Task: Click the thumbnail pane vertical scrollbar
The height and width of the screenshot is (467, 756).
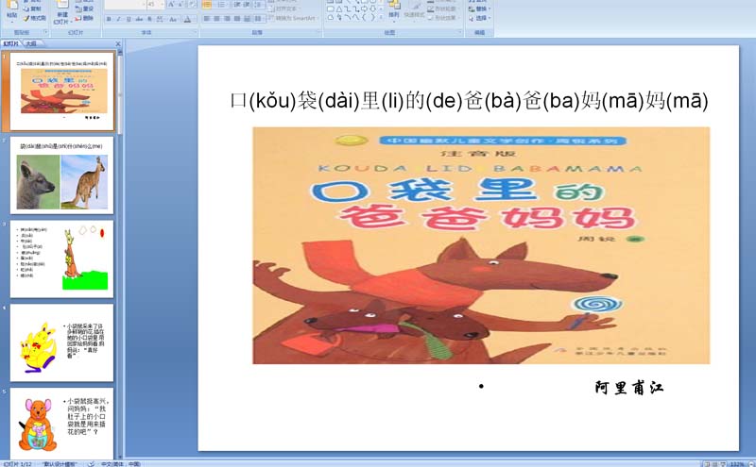Action: [120, 255]
